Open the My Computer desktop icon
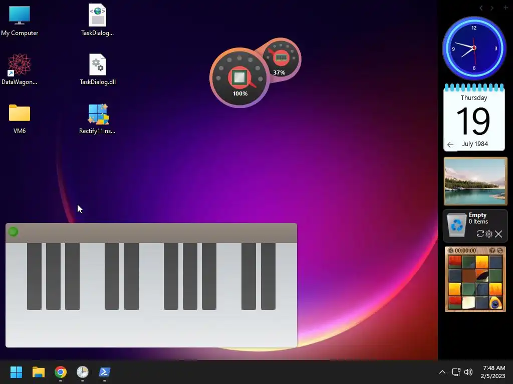This screenshot has width=513, height=384. tap(20, 20)
